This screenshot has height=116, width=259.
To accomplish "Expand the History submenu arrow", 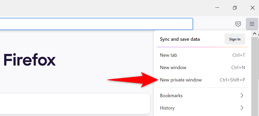I will 242,108.
